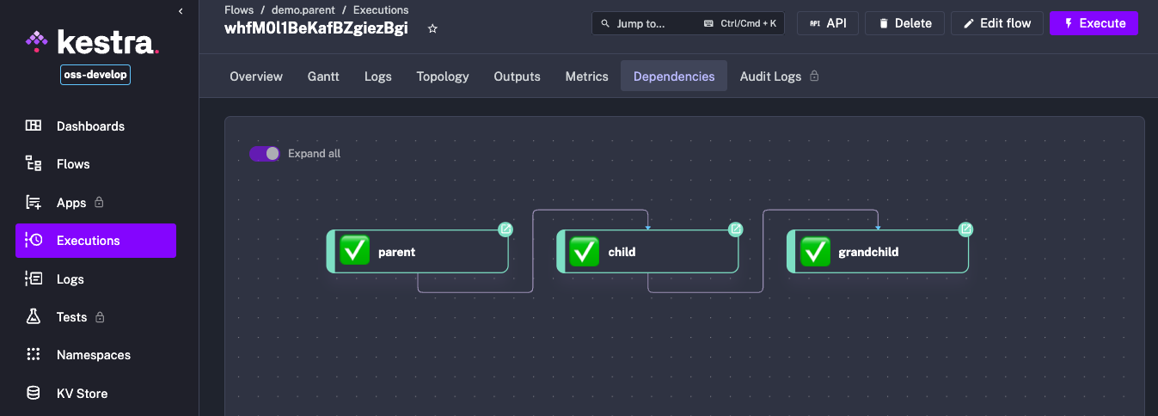Click keyboard shortcut icon in search

point(708,24)
